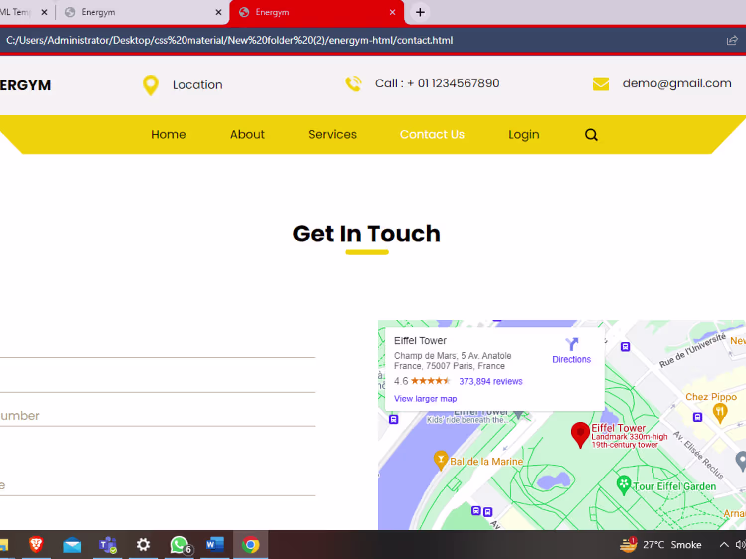Click the search magnifier icon in navbar
The height and width of the screenshot is (559, 746).
(x=591, y=135)
